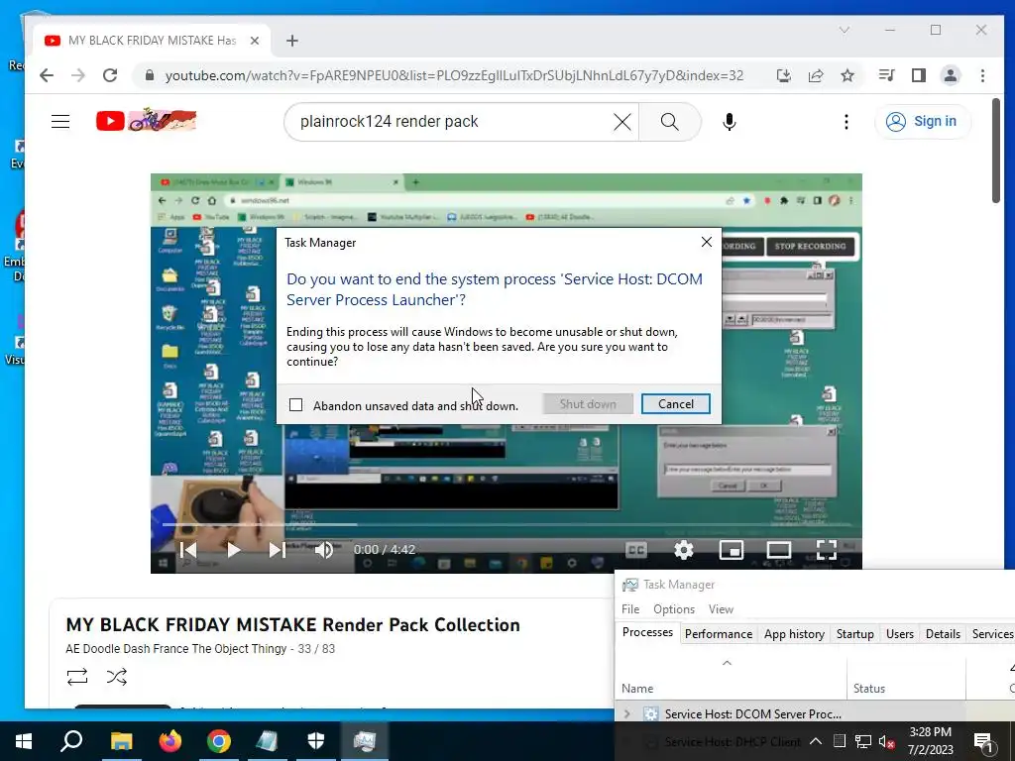Go to YouTube home via logo
Viewport: 1015px width, 761px height.
(147, 120)
